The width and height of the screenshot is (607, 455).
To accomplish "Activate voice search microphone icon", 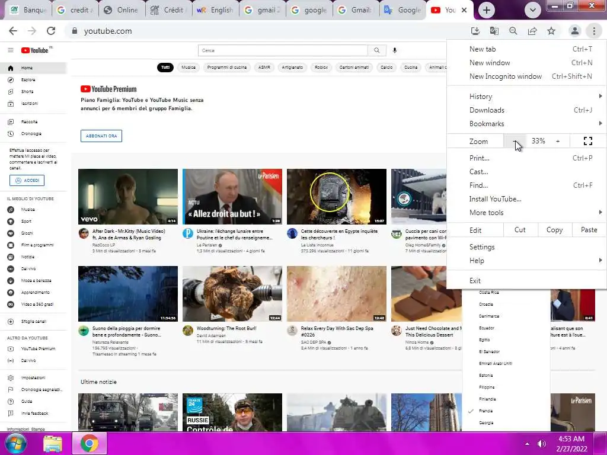I will coord(394,50).
